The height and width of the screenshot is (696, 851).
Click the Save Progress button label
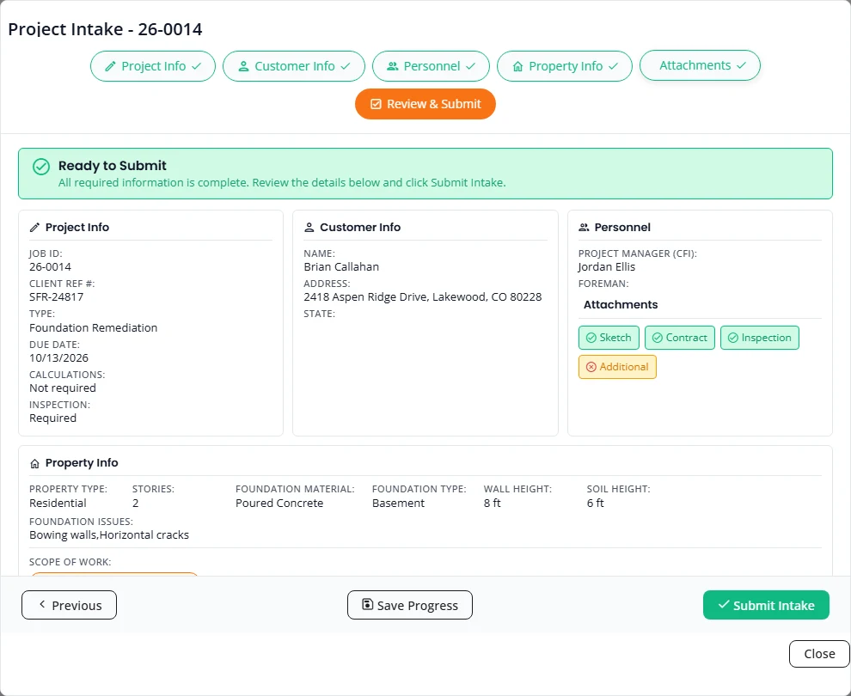click(x=418, y=606)
